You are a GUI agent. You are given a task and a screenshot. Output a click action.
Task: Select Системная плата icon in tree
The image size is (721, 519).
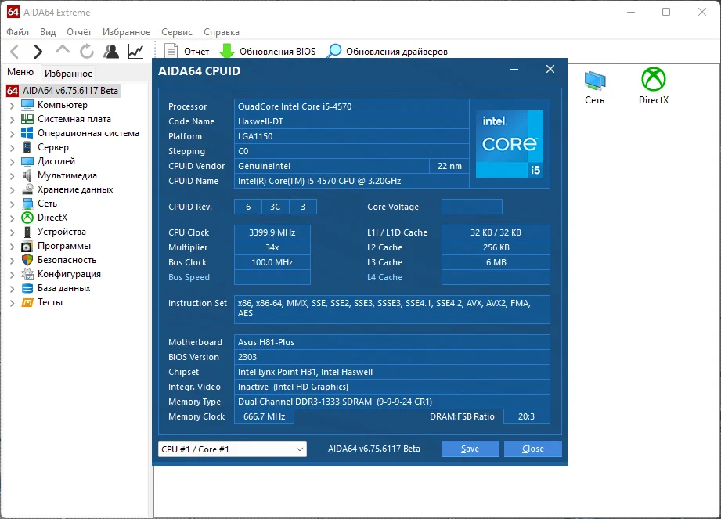click(27, 119)
